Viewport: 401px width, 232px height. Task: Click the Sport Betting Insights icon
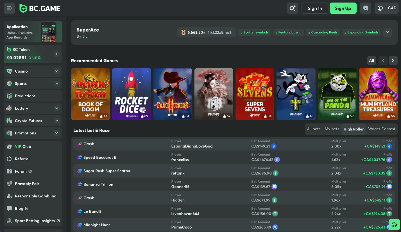click(x=9, y=221)
